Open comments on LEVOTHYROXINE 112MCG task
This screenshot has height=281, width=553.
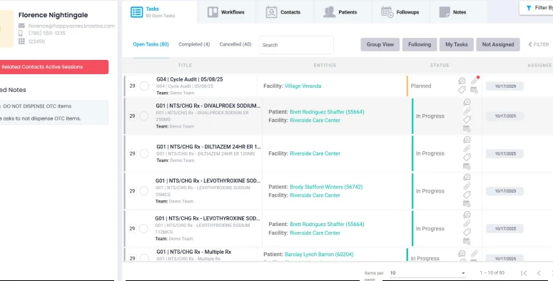tap(467, 215)
